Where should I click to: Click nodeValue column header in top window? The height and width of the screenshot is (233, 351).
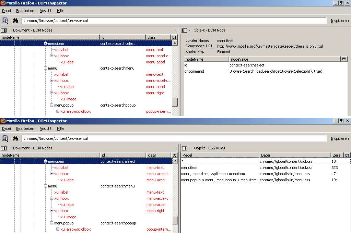pos(285,59)
